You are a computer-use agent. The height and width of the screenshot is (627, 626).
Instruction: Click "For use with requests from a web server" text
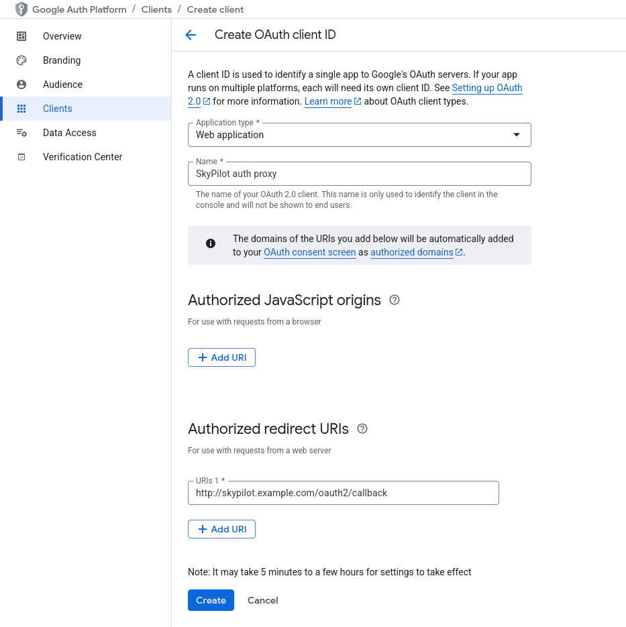(260, 451)
